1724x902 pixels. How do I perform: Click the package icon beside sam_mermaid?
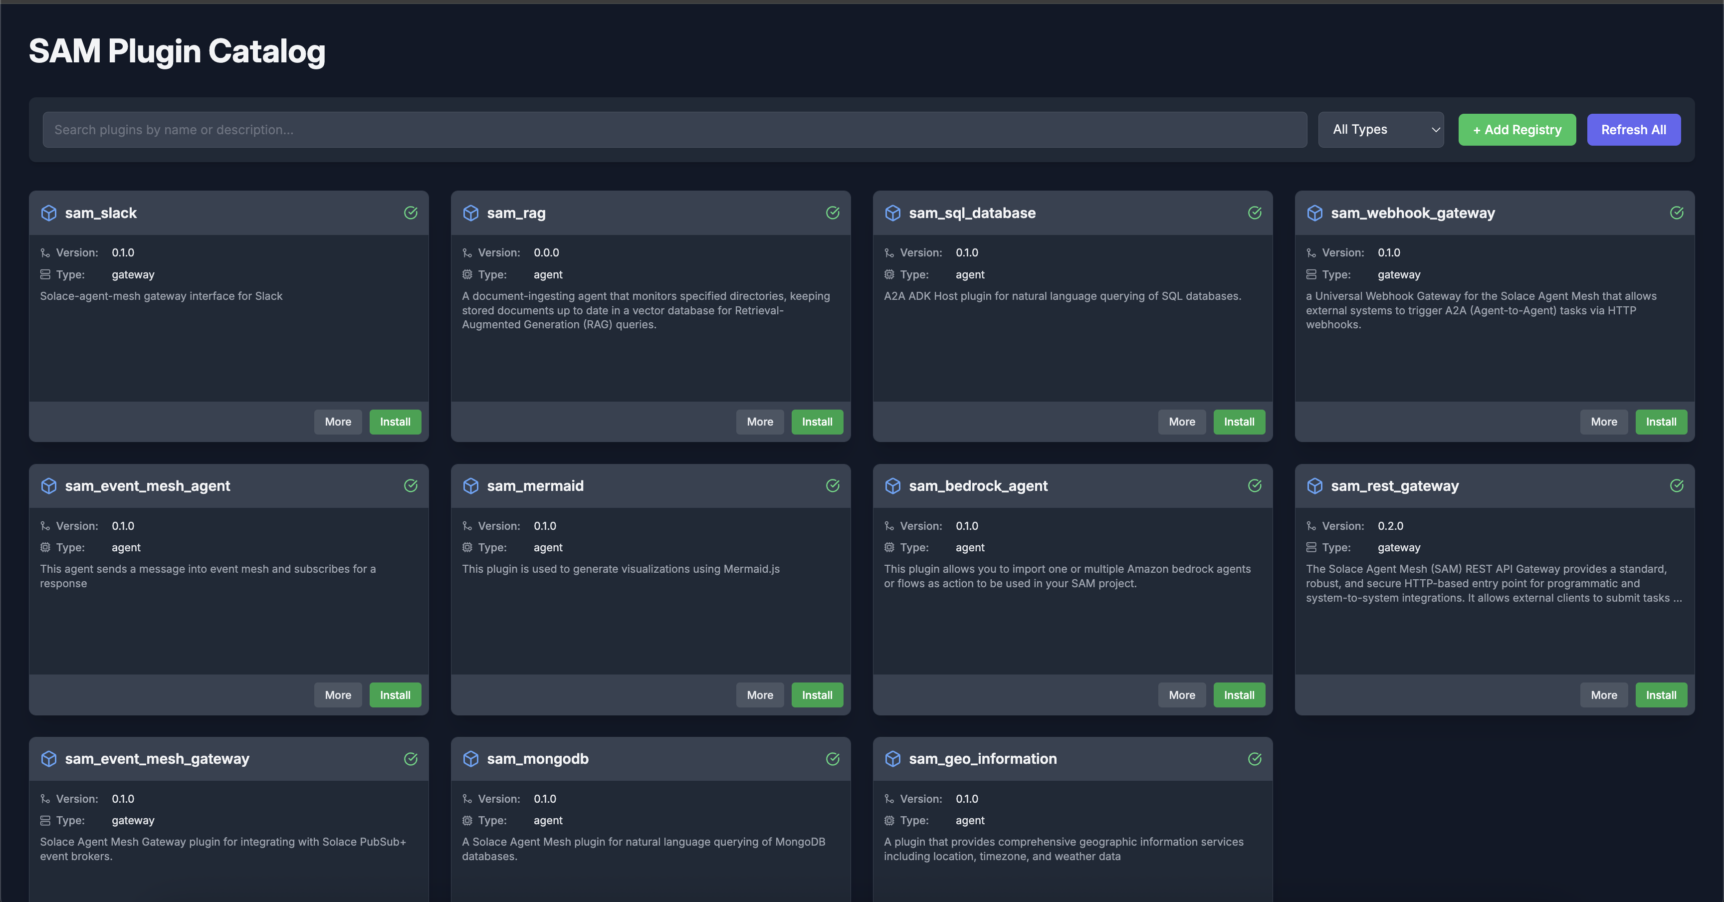pyautogui.click(x=470, y=486)
